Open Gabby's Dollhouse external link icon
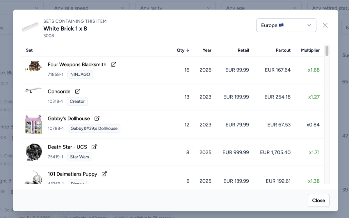Image resolution: width=349 pixels, height=218 pixels. click(x=97, y=118)
